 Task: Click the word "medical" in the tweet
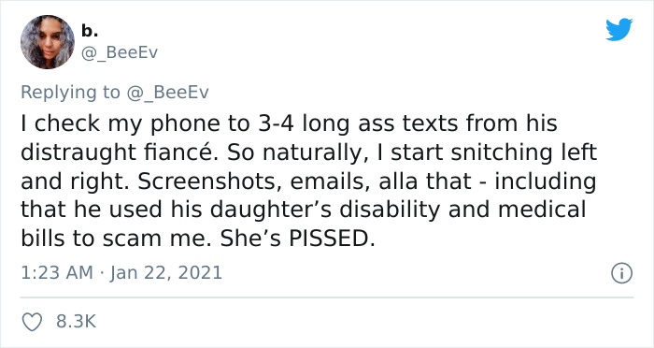click(542, 210)
